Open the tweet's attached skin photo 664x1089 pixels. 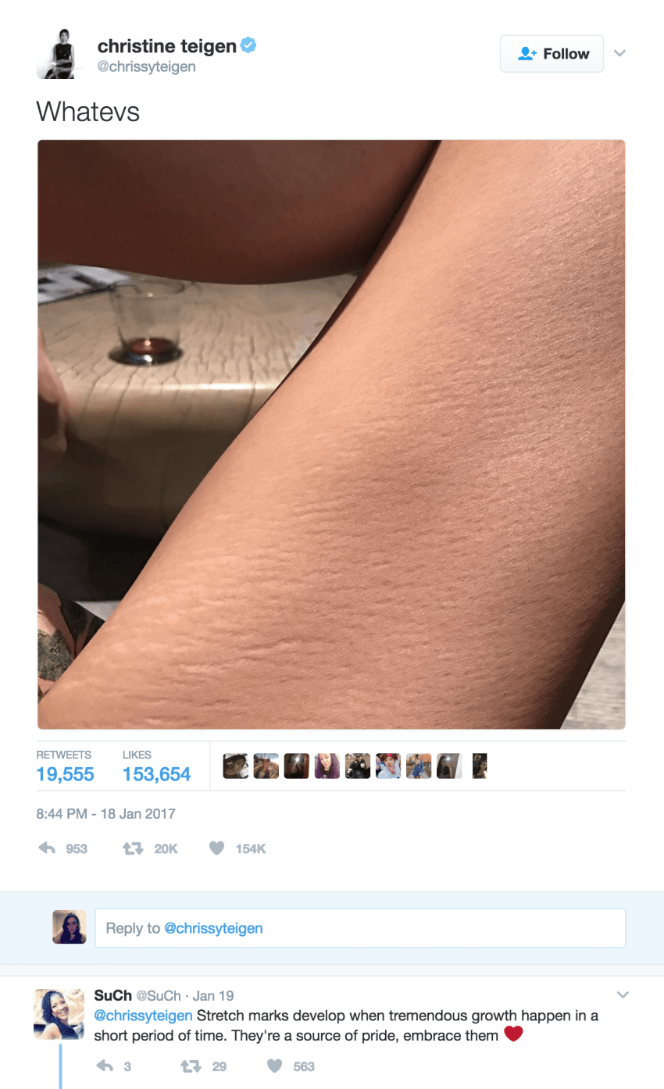click(331, 434)
